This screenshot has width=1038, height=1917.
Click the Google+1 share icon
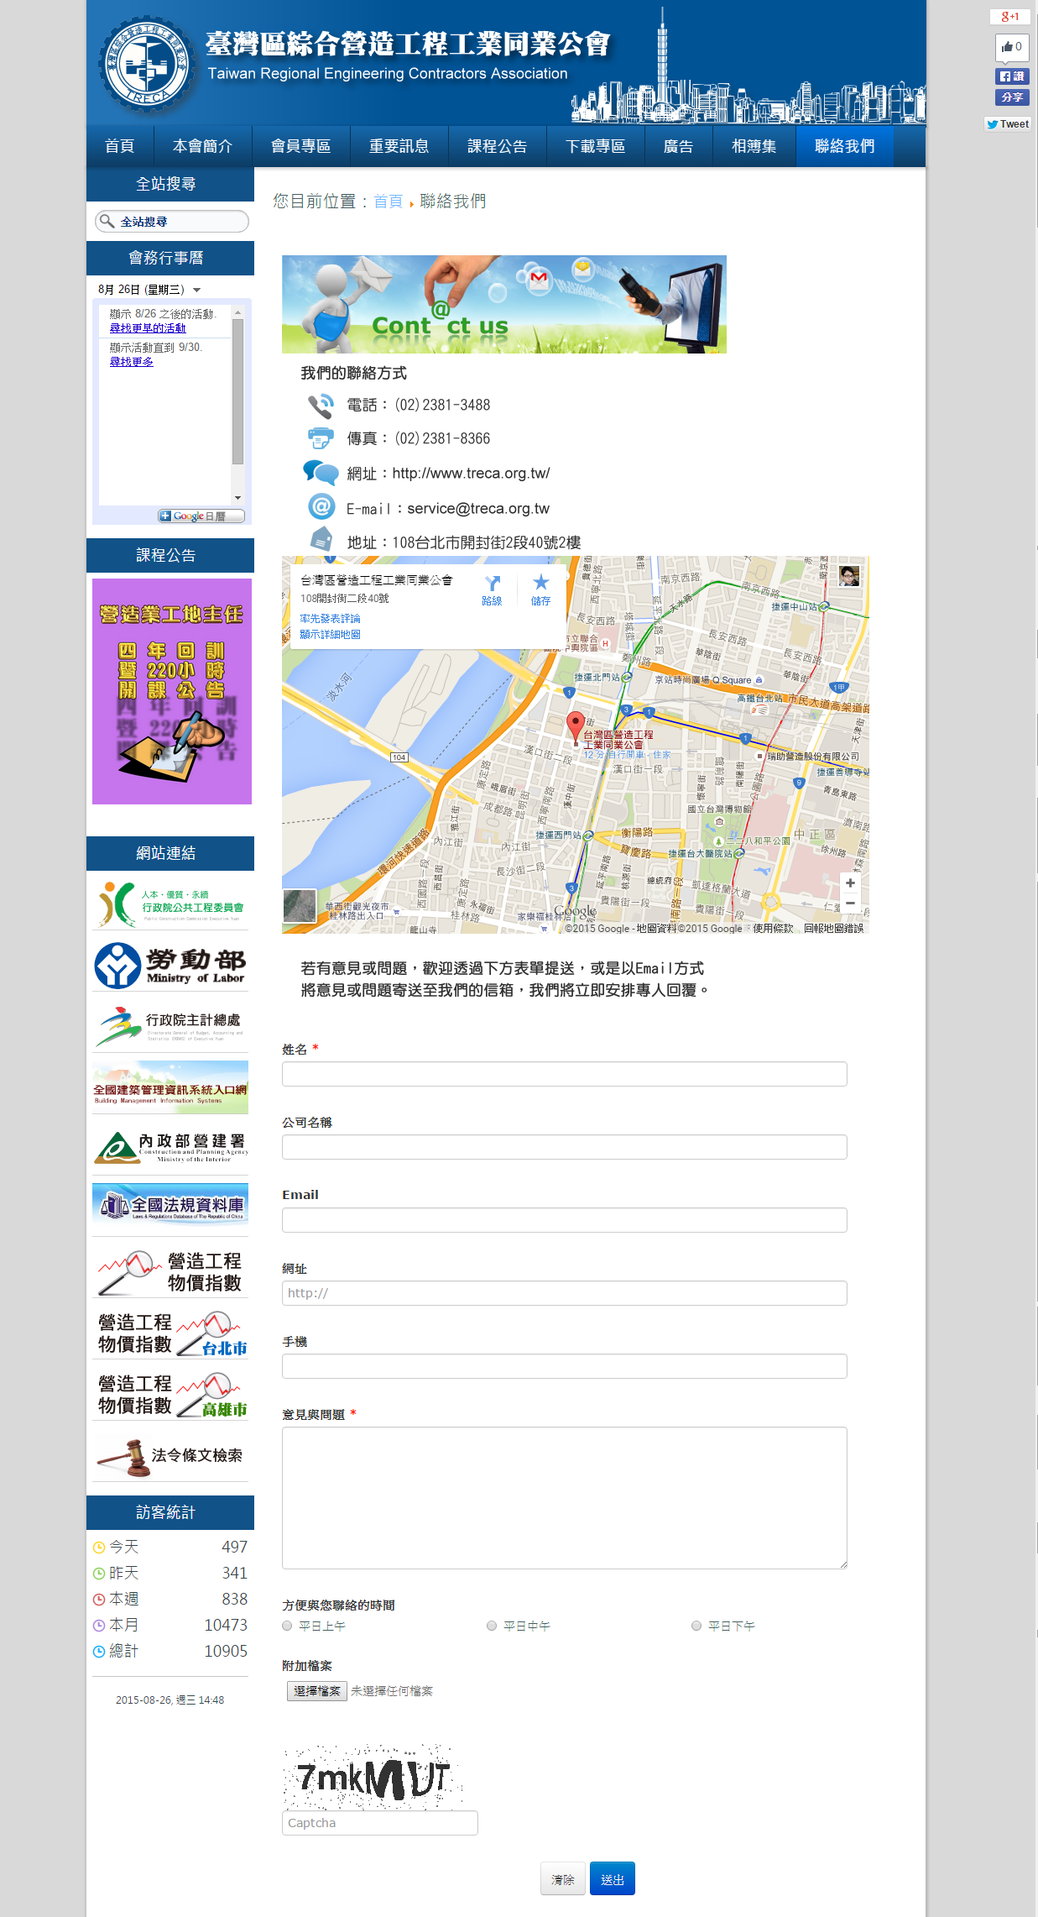[x=1009, y=17]
